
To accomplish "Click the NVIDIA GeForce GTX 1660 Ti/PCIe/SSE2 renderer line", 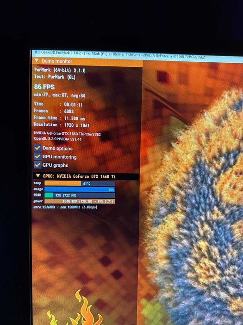I will tap(68, 134).
